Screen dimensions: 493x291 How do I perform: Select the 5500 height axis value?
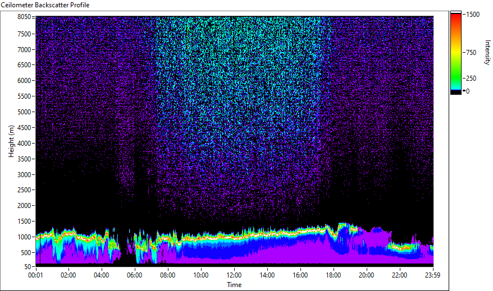click(x=24, y=96)
